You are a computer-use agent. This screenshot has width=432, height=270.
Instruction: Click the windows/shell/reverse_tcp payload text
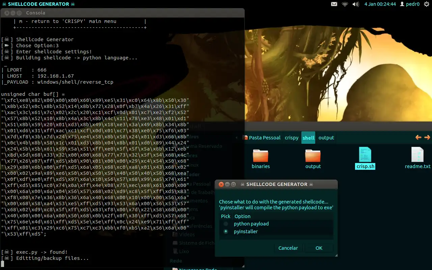pos(75,82)
